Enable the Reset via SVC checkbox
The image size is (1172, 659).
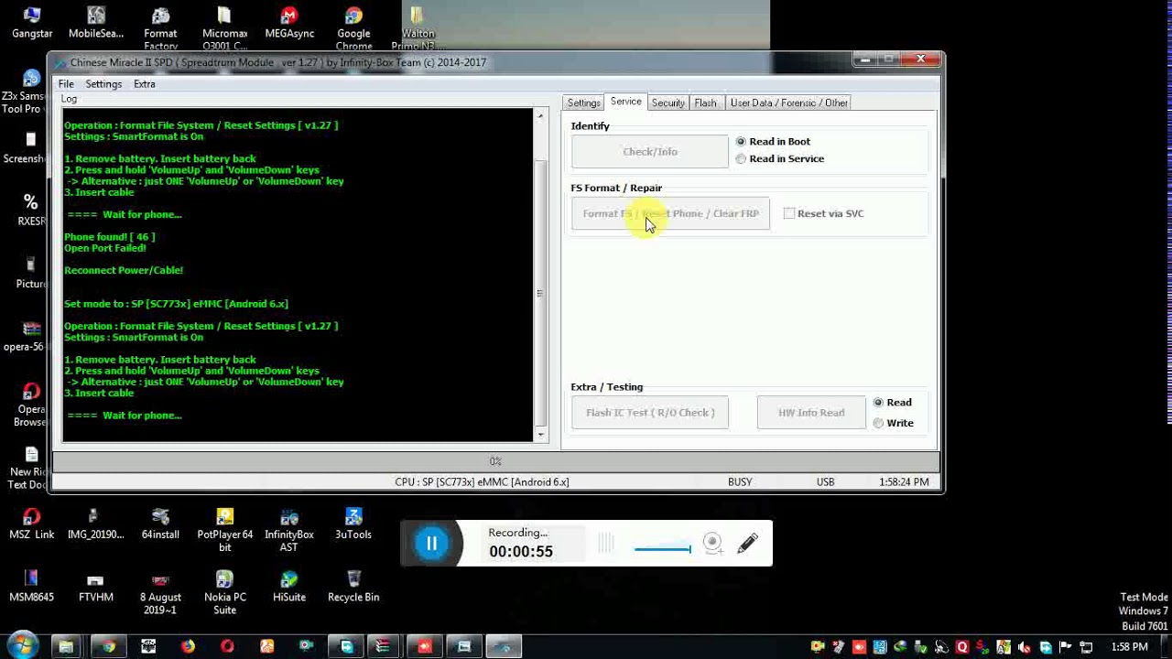823,213
